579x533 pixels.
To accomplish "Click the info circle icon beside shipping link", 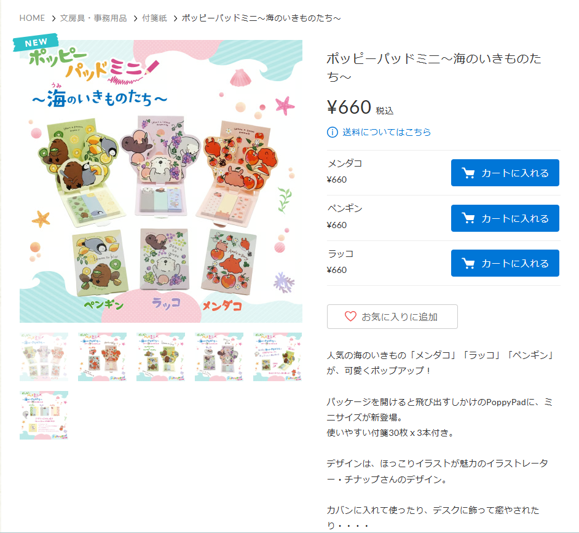I will 333,132.
